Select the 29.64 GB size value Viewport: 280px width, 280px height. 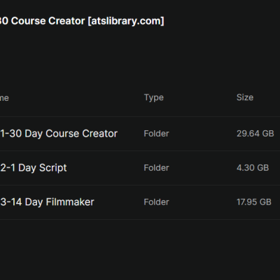click(x=255, y=134)
